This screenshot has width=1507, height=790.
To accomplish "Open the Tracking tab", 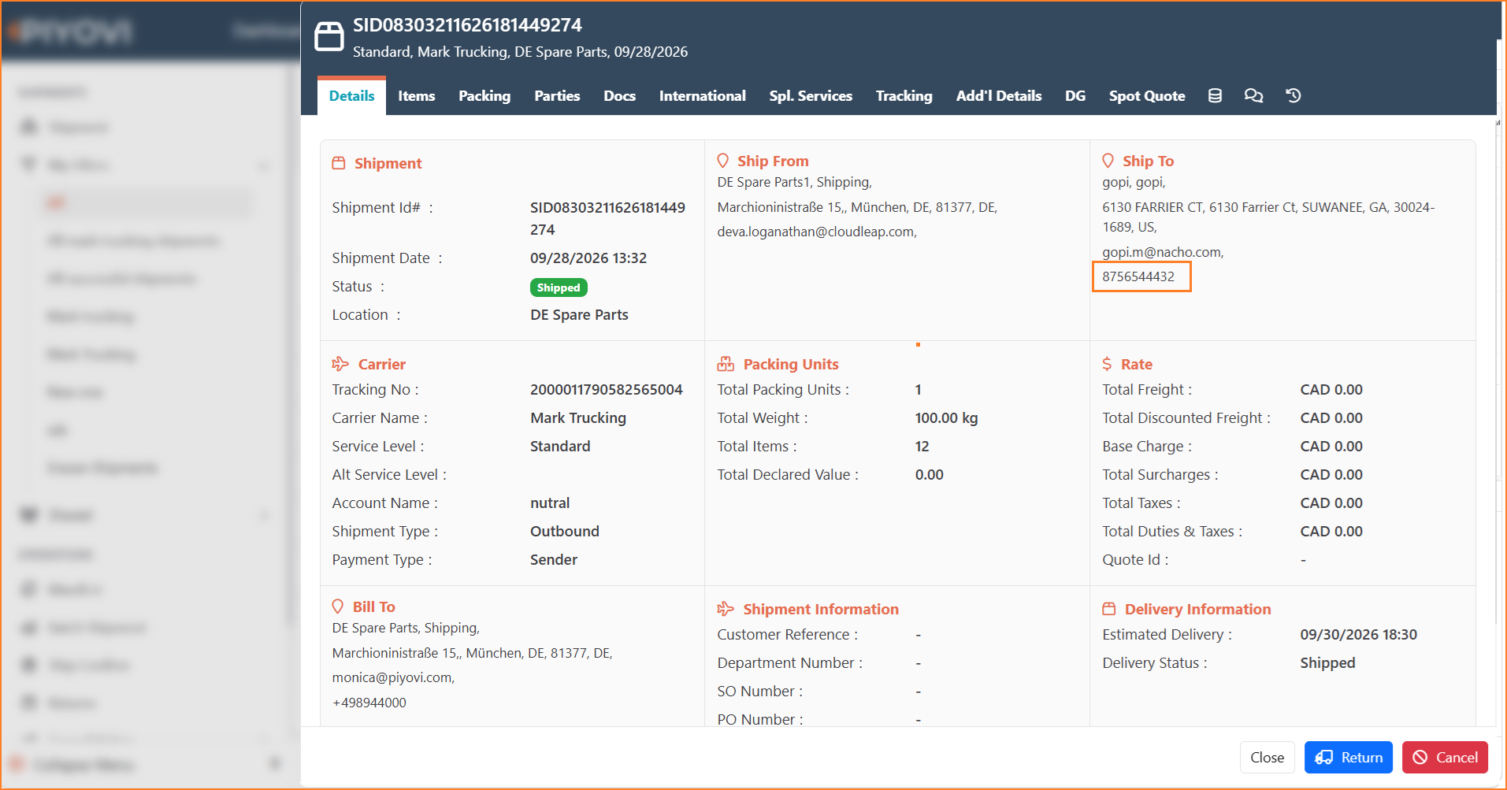I will pos(904,95).
